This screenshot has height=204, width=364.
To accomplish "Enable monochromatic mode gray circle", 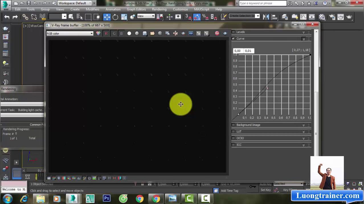I will tap(137, 34).
